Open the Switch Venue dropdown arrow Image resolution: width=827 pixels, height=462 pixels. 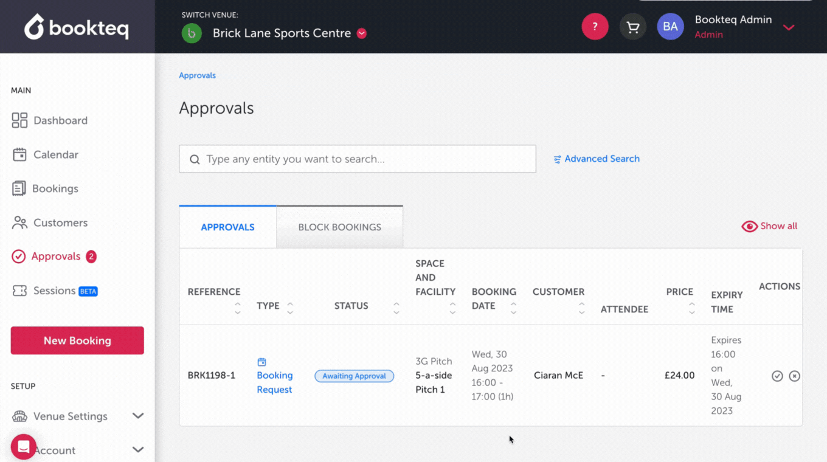coord(362,33)
